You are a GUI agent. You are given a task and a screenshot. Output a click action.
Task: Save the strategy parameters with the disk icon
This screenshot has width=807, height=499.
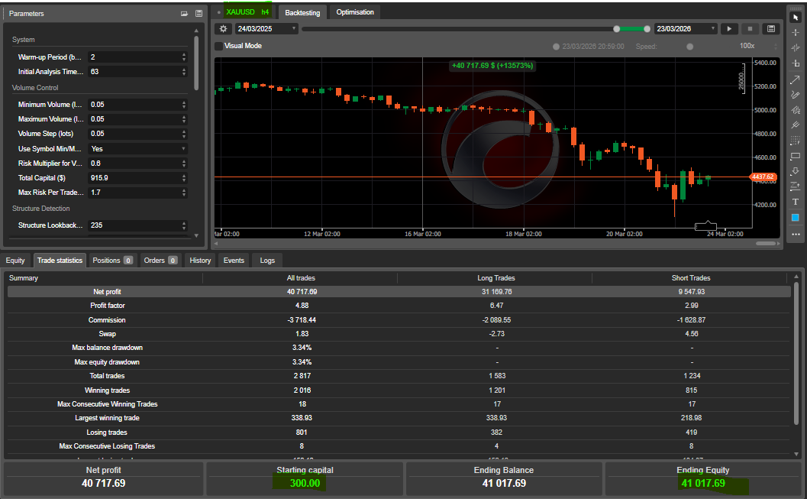click(x=199, y=13)
